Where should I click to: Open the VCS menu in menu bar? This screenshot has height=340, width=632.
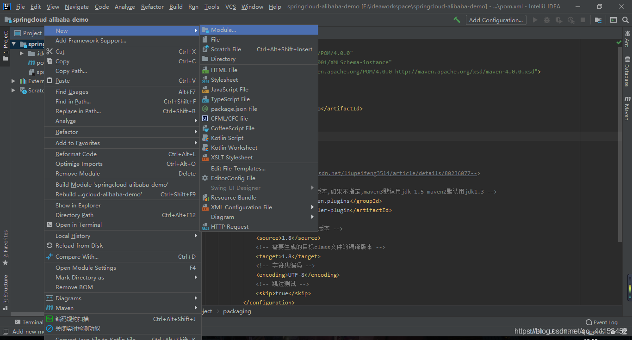[230, 6]
